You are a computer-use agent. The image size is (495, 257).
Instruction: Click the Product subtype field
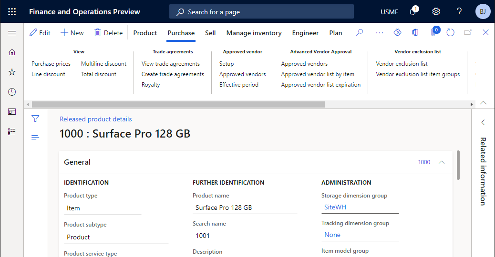(116, 237)
